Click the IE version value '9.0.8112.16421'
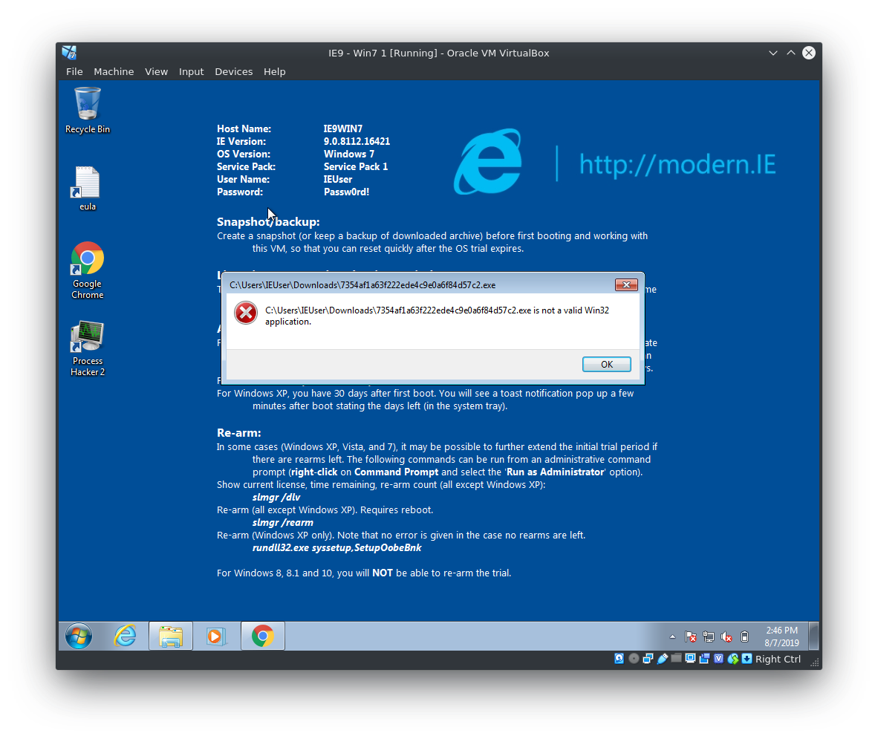878x739 pixels. click(x=357, y=142)
